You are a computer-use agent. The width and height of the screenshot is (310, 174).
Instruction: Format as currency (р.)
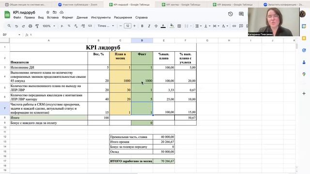62,26
